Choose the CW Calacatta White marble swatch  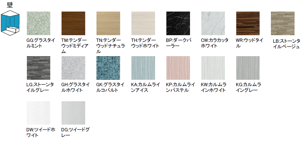coord(213,23)
